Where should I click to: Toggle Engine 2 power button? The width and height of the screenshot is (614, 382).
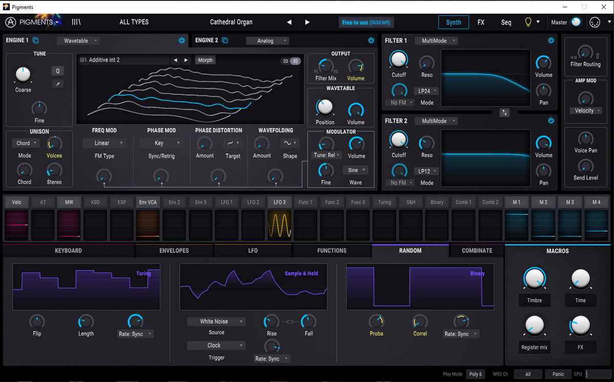[371, 40]
